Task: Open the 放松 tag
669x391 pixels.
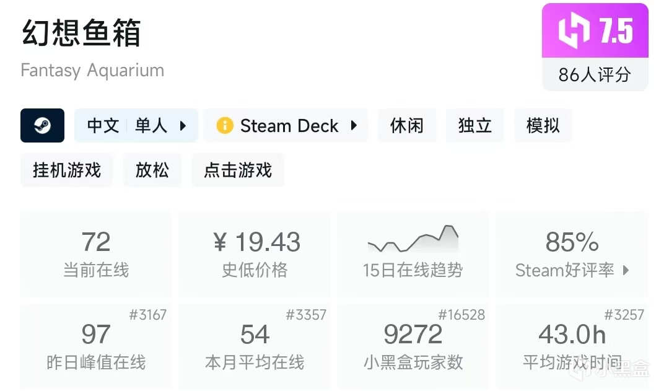Action: click(152, 170)
